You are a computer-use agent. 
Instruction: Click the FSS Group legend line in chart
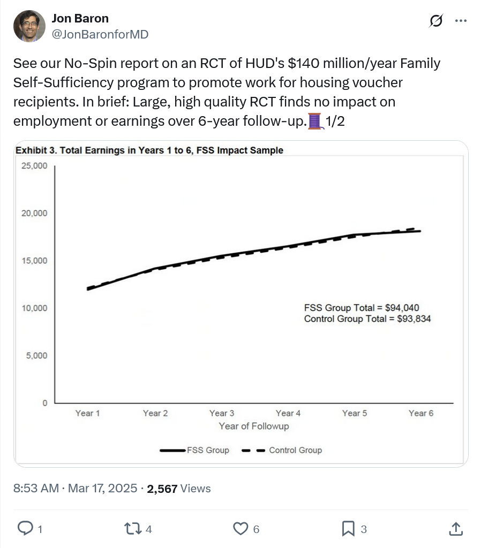tap(173, 450)
